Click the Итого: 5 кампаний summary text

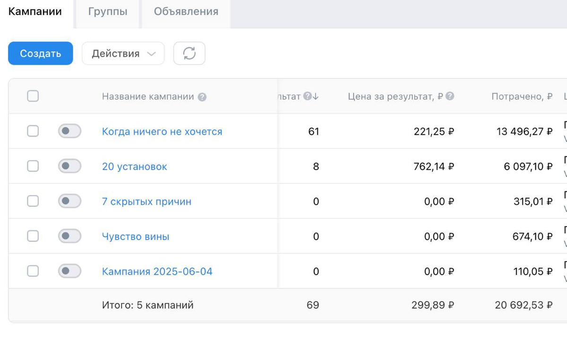click(x=148, y=305)
